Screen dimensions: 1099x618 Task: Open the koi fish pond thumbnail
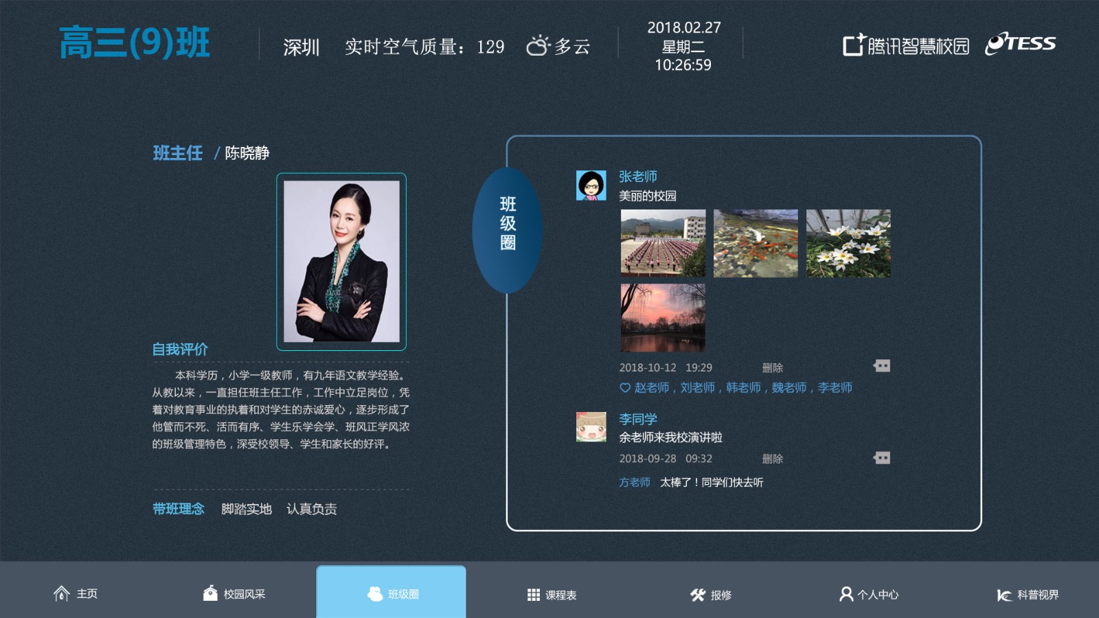click(x=756, y=243)
